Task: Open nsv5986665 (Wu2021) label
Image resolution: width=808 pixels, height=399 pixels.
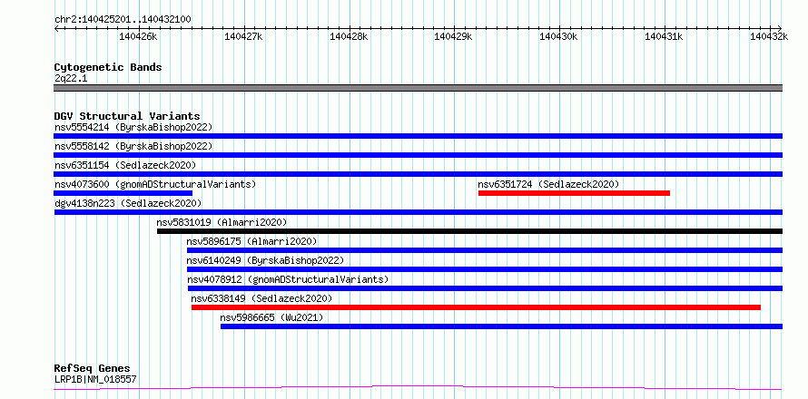Action: (271, 317)
